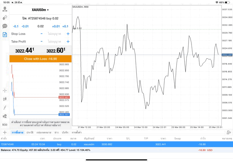Open the candlestick chart type icon
This screenshot has height=162, width=233.
point(5,99)
